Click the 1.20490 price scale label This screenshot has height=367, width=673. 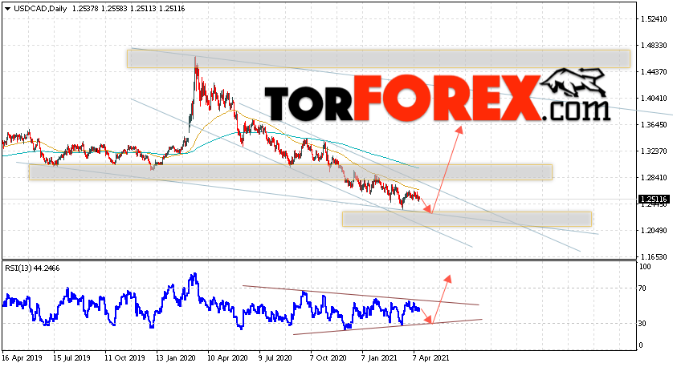(654, 231)
